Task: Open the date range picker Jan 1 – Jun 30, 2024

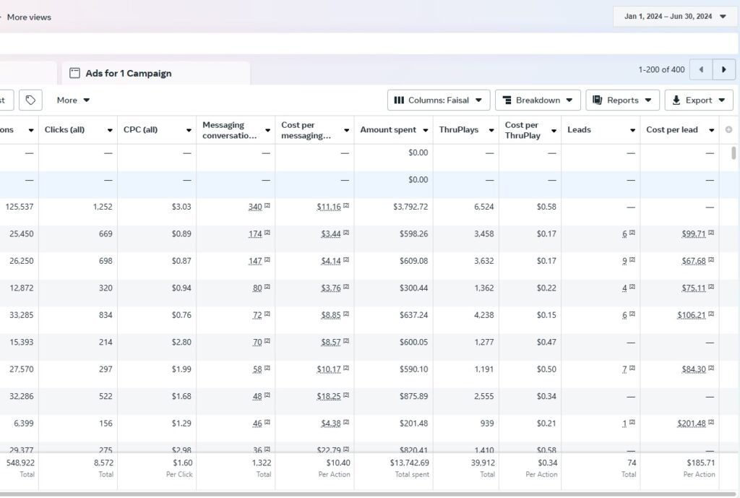Action: click(674, 17)
